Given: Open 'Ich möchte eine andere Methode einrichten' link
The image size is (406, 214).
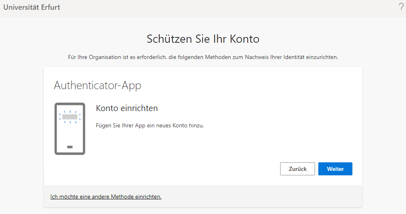Looking at the screenshot, I should [106, 197].
